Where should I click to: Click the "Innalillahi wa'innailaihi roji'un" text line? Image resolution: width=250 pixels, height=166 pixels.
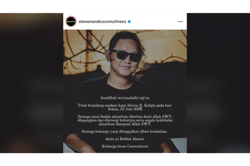coord(125,98)
